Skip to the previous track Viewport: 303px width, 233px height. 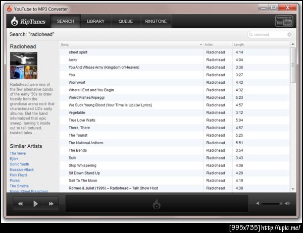(20, 204)
